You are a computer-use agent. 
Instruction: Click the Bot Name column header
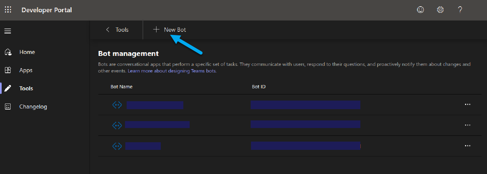click(x=121, y=87)
